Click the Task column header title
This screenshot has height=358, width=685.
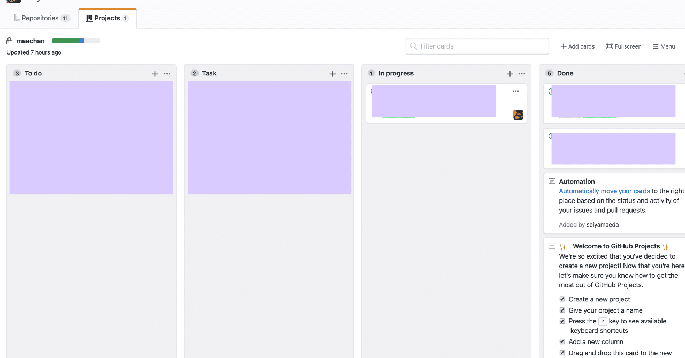[x=209, y=74]
